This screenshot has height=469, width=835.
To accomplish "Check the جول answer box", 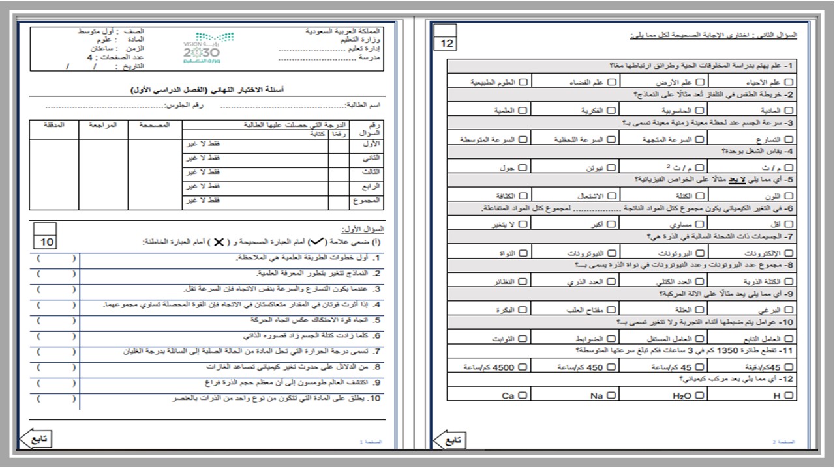I will 523,167.
